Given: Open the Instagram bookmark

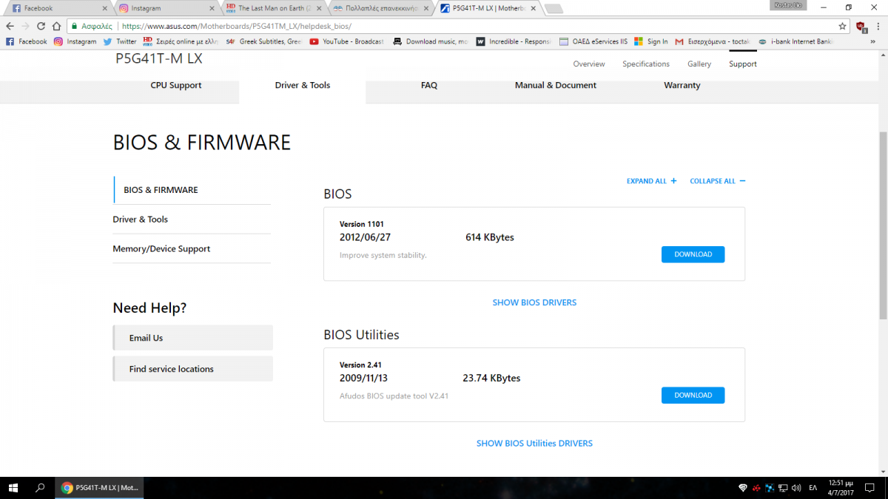Looking at the screenshot, I should click(75, 41).
